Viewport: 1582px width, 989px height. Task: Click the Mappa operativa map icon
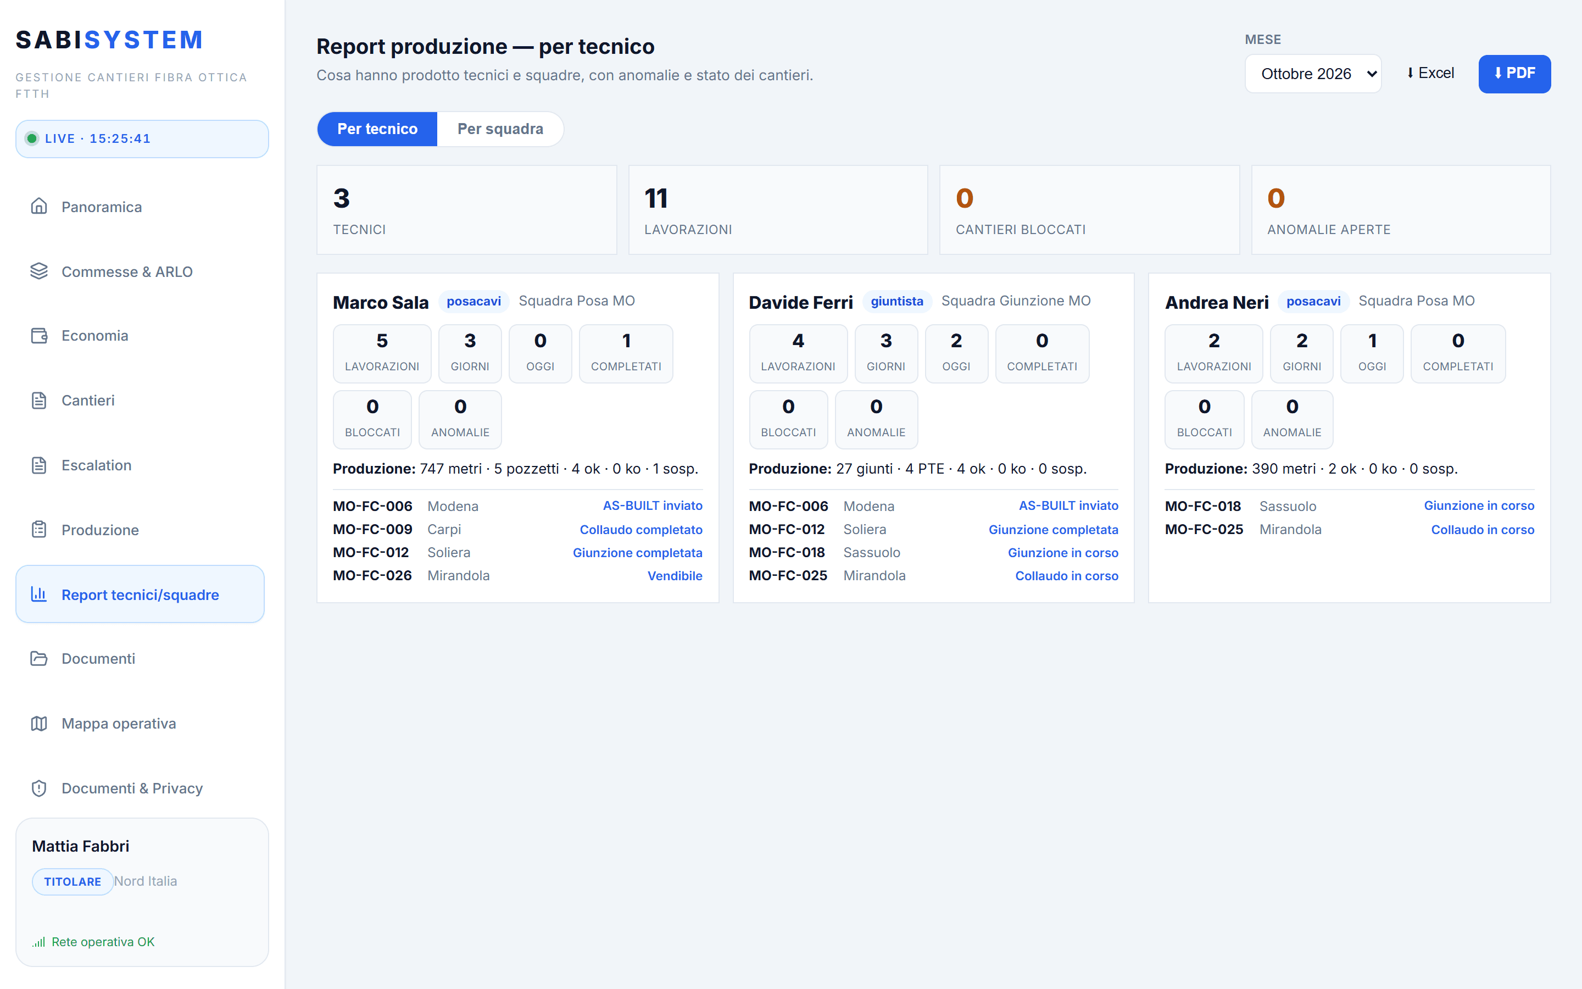[39, 724]
